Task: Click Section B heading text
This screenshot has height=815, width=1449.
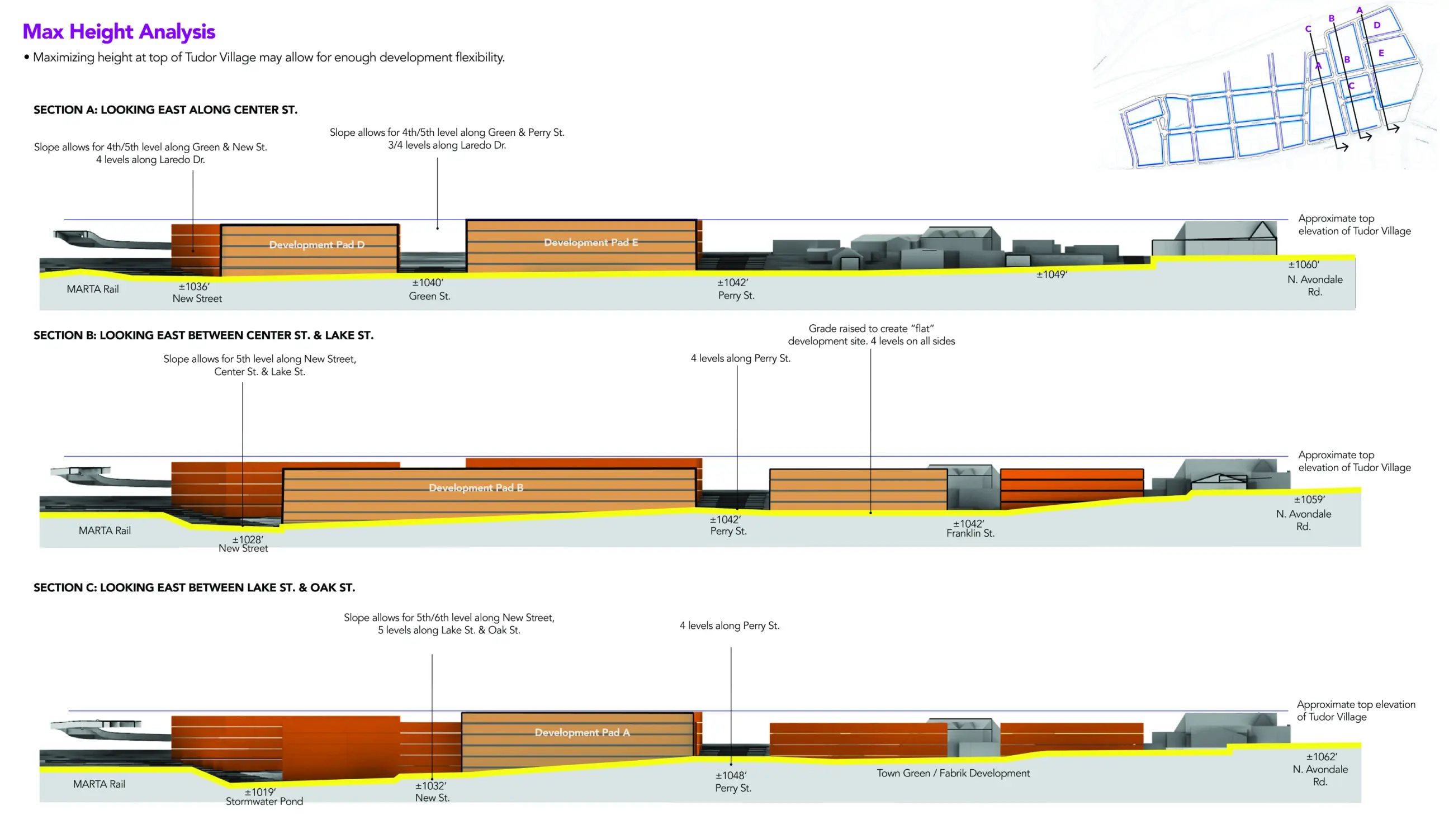Action: 203,335
